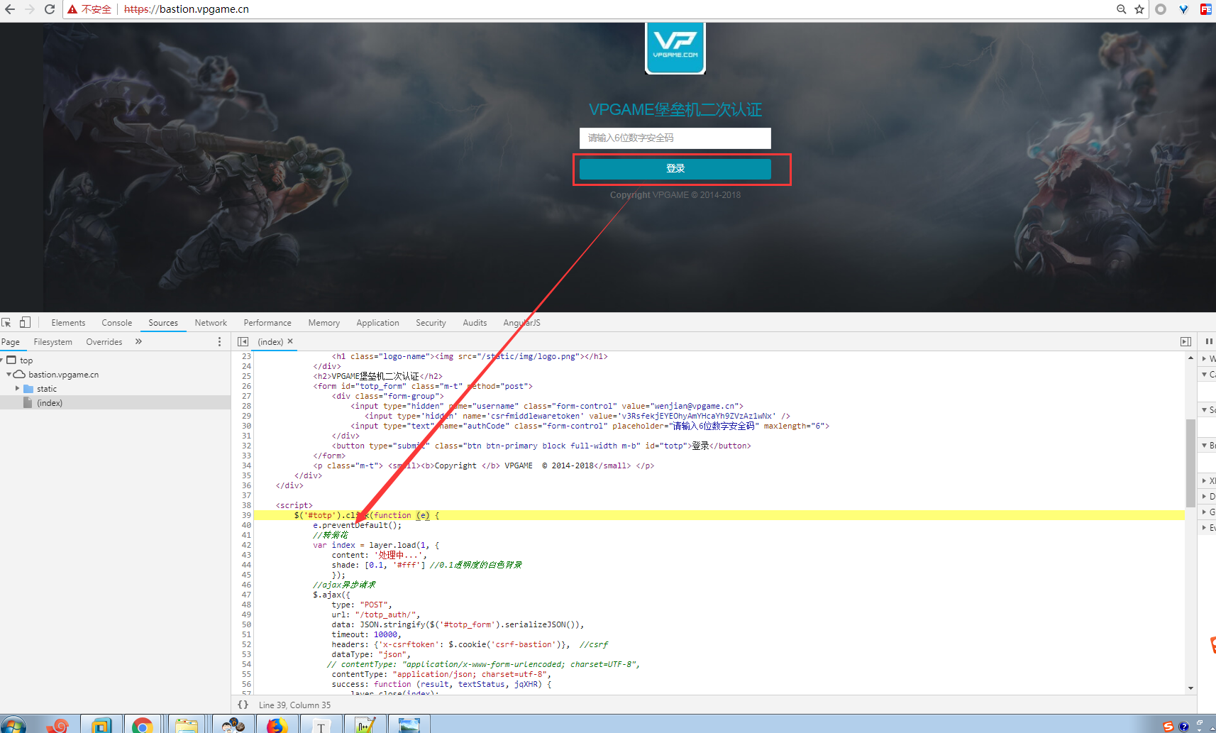Click line number 39 in the gutter

point(245,516)
